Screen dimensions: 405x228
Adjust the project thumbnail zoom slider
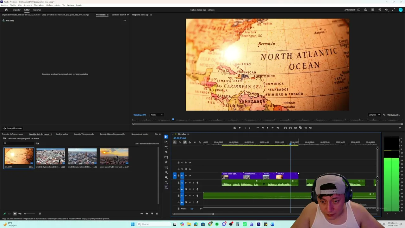(x=25, y=213)
